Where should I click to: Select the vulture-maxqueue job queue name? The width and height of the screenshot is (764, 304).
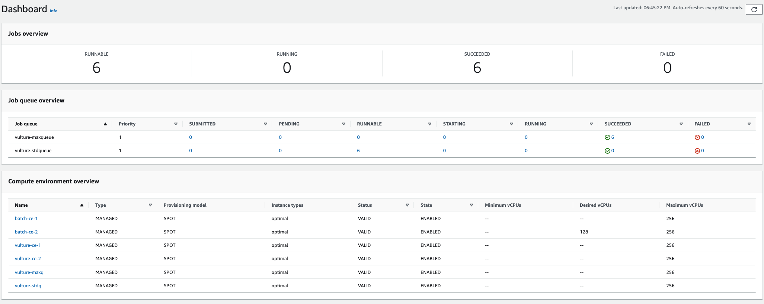pyautogui.click(x=34, y=137)
